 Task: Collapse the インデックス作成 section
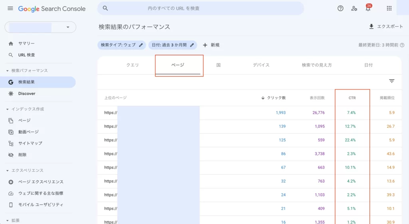[x=7, y=109]
